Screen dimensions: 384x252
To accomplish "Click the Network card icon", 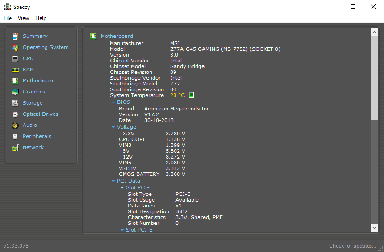I will tap(15, 148).
